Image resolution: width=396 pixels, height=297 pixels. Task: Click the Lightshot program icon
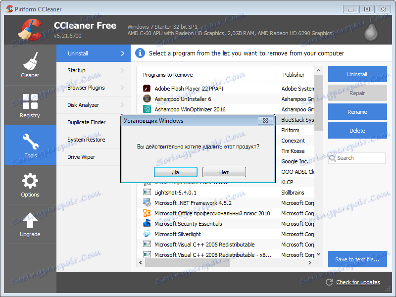tap(147, 192)
